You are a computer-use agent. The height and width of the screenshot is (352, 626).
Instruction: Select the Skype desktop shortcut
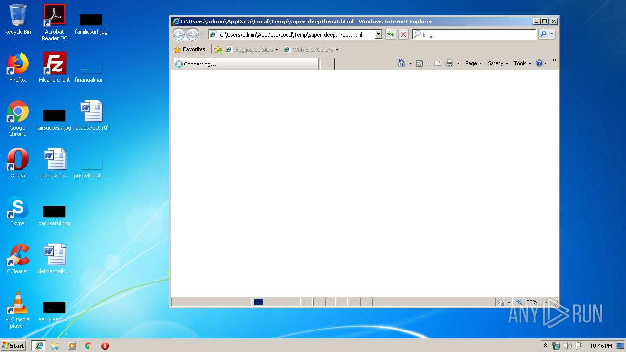coord(18,211)
